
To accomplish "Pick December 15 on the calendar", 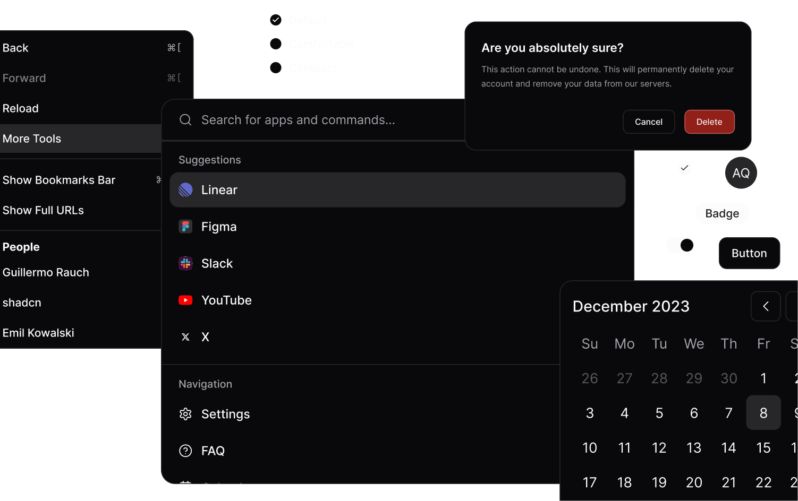I will pos(763,447).
